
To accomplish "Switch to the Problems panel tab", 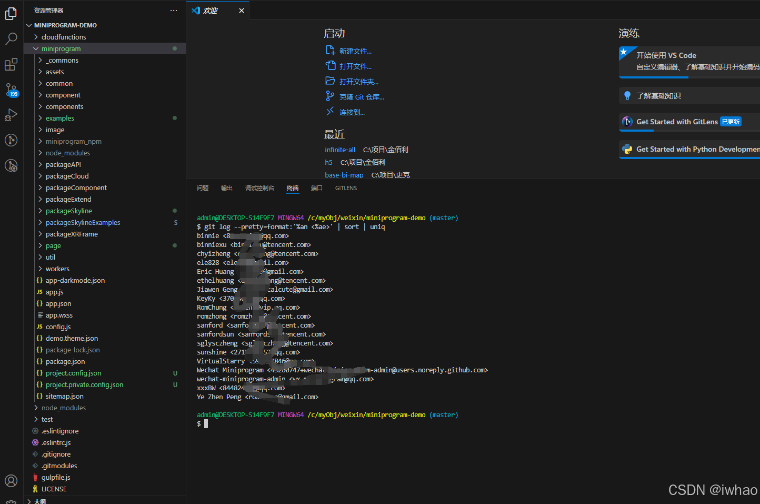I will [x=203, y=188].
